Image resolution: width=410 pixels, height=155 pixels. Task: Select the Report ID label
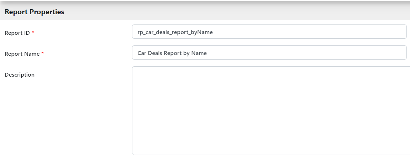[x=17, y=33]
